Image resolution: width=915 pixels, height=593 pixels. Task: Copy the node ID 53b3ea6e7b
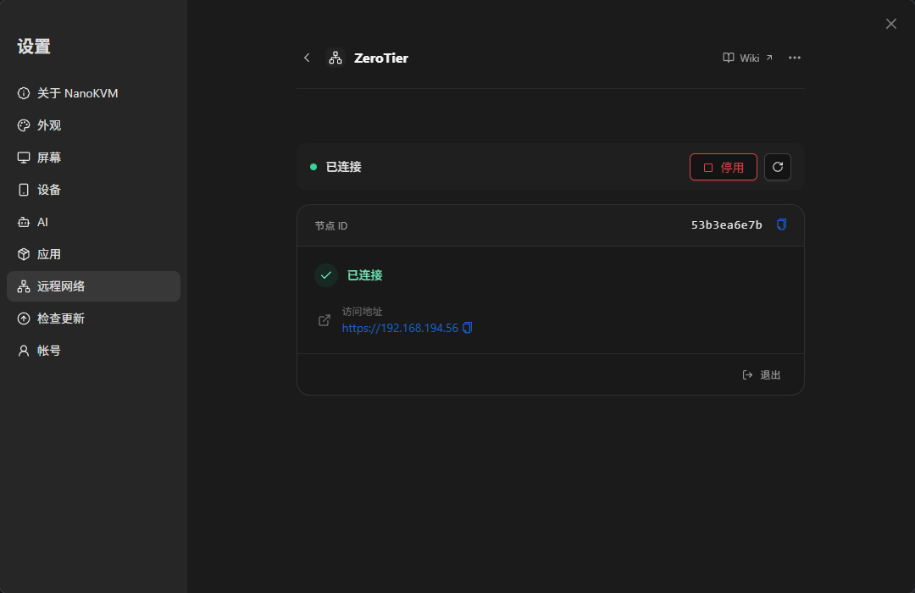(x=781, y=224)
